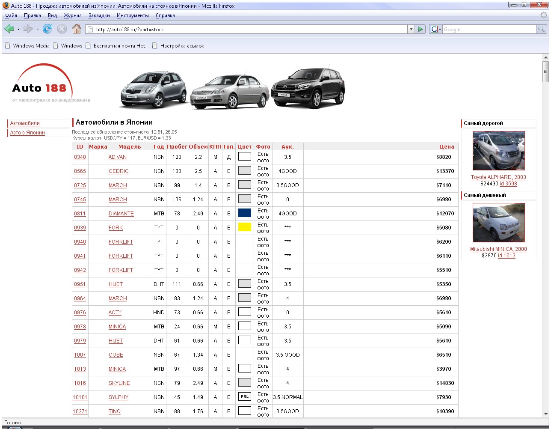The image size is (551, 429).
Task: Click in the Google search field
Action: click(x=489, y=29)
